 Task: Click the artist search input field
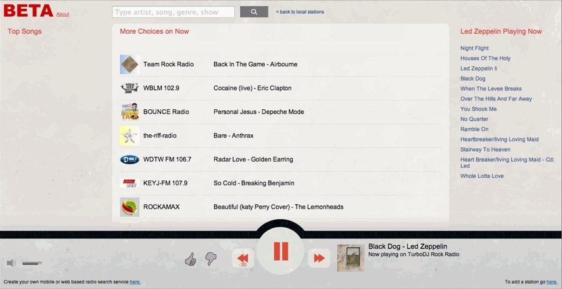174,12
